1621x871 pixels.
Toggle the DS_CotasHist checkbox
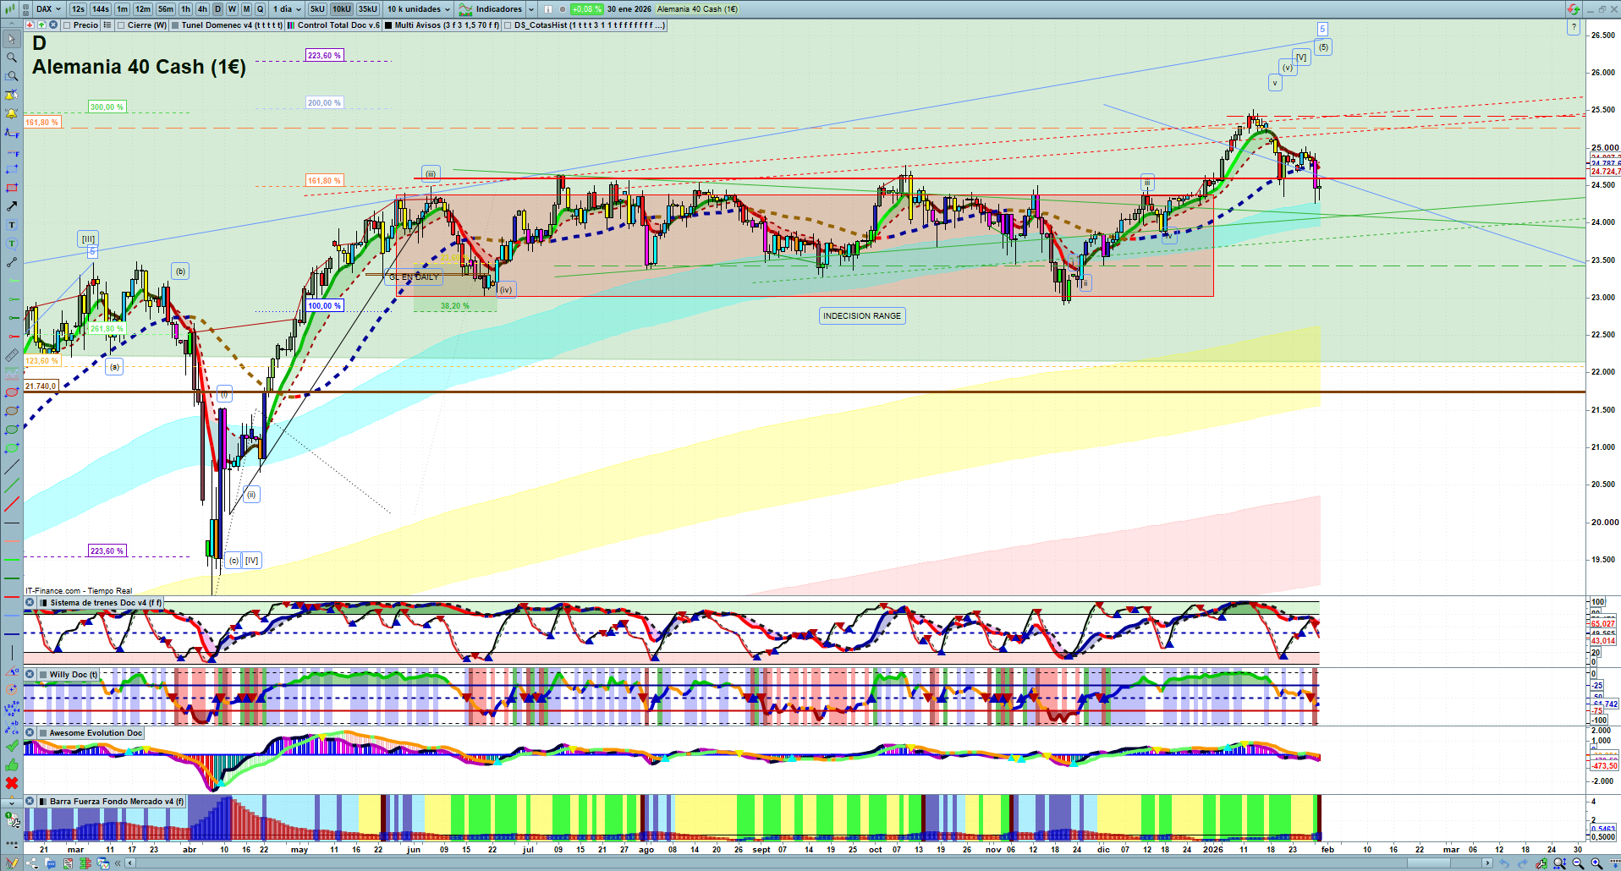tap(508, 25)
